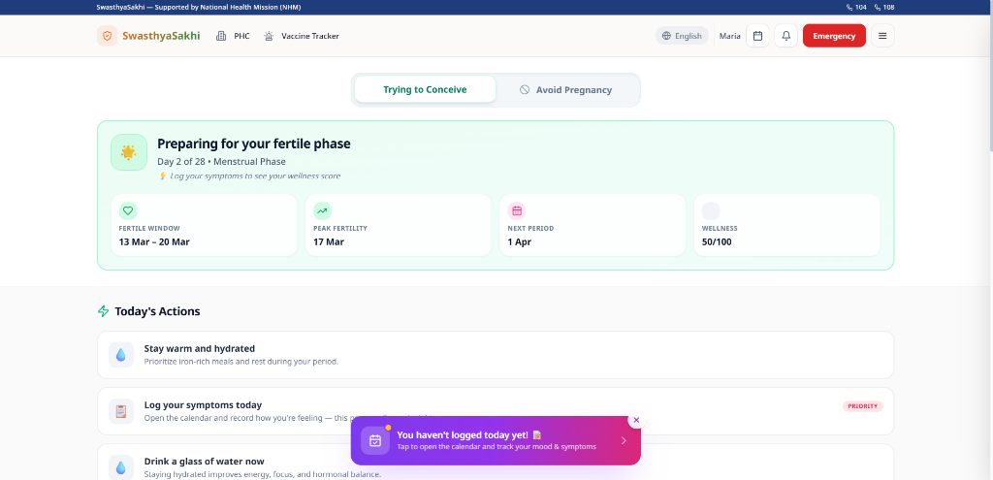Click the blank icon on Wellness card

(x=711, y=210)
